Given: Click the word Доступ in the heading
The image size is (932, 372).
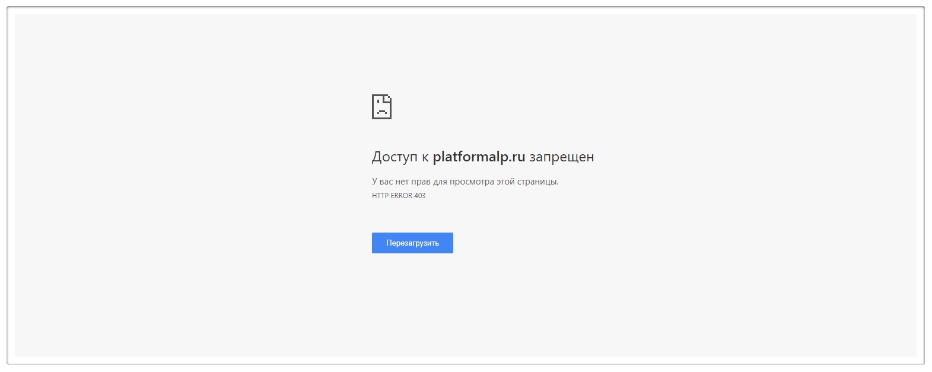Looking at the screenshot, I should click(x=395, y=157).
